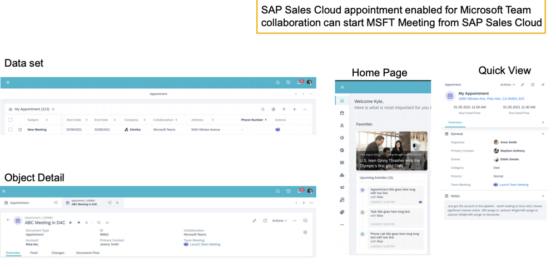Click the pencil edit icon in Object Detail header
556x267 pixels.
coord(254,220)
